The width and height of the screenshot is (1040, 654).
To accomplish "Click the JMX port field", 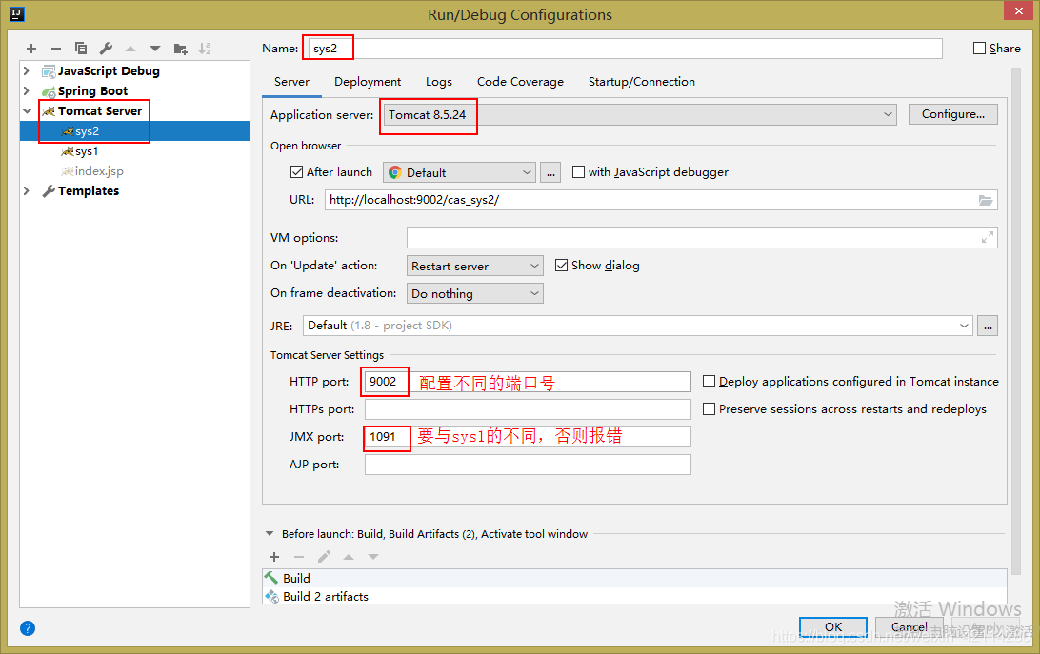I will [x=528, y=436].
